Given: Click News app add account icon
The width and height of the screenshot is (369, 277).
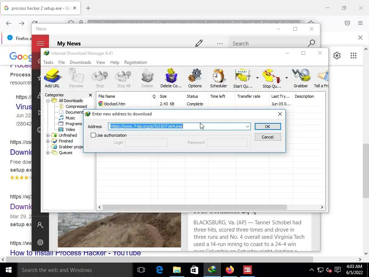Looking at the screenshot, I should pyautogui.click(x=40, y=225).
